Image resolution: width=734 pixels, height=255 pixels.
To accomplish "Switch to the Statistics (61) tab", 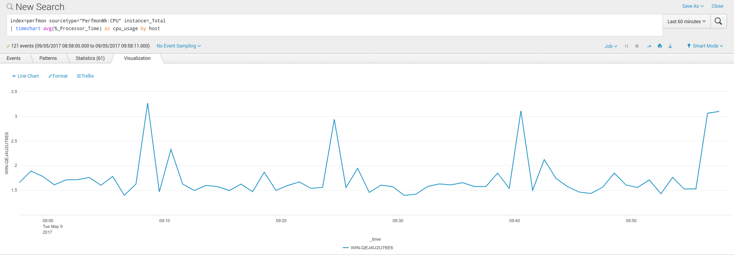I will [90, 58].
